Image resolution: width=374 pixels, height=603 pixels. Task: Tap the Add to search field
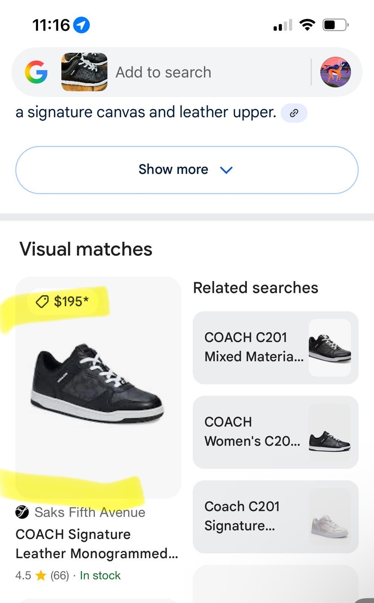pyautogui.click(x=163, y=72)
